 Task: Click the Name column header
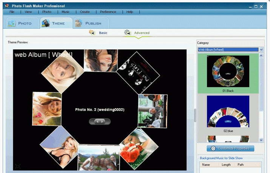[206, 165]
